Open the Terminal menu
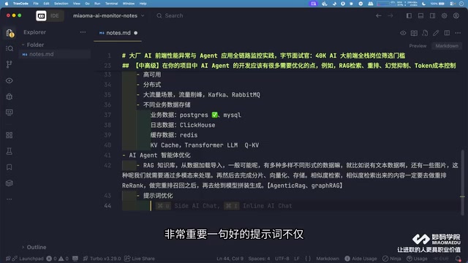The image size is (468, 263). click(x=111, y=4)
